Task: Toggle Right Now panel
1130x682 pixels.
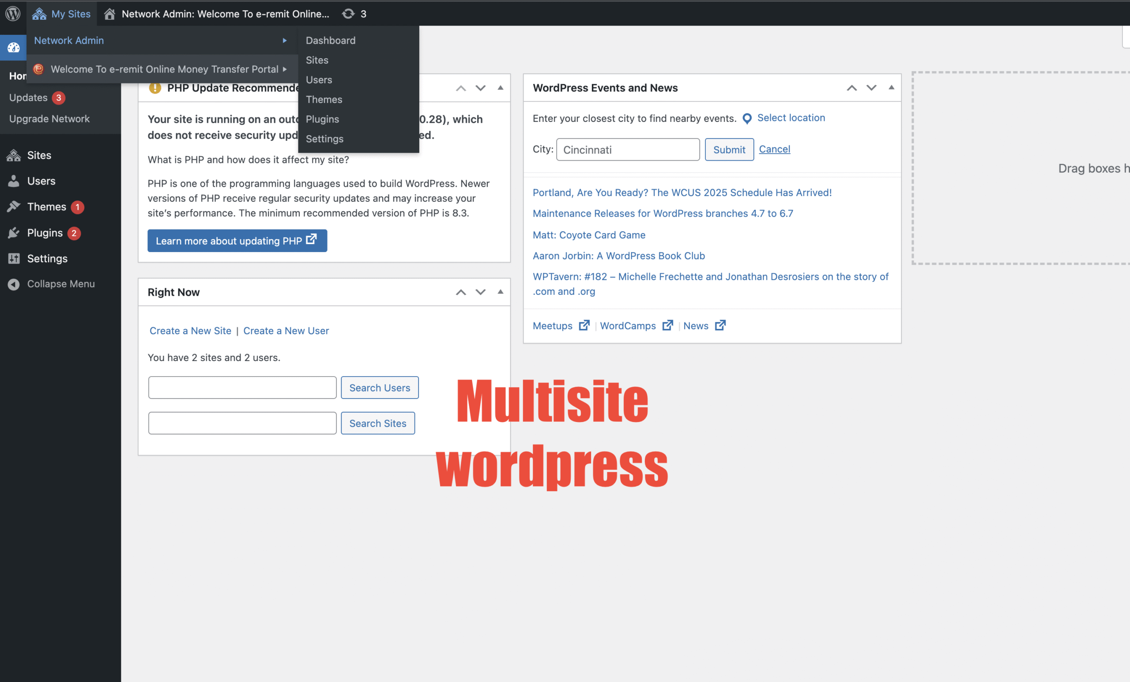Action: pos(501,292)
